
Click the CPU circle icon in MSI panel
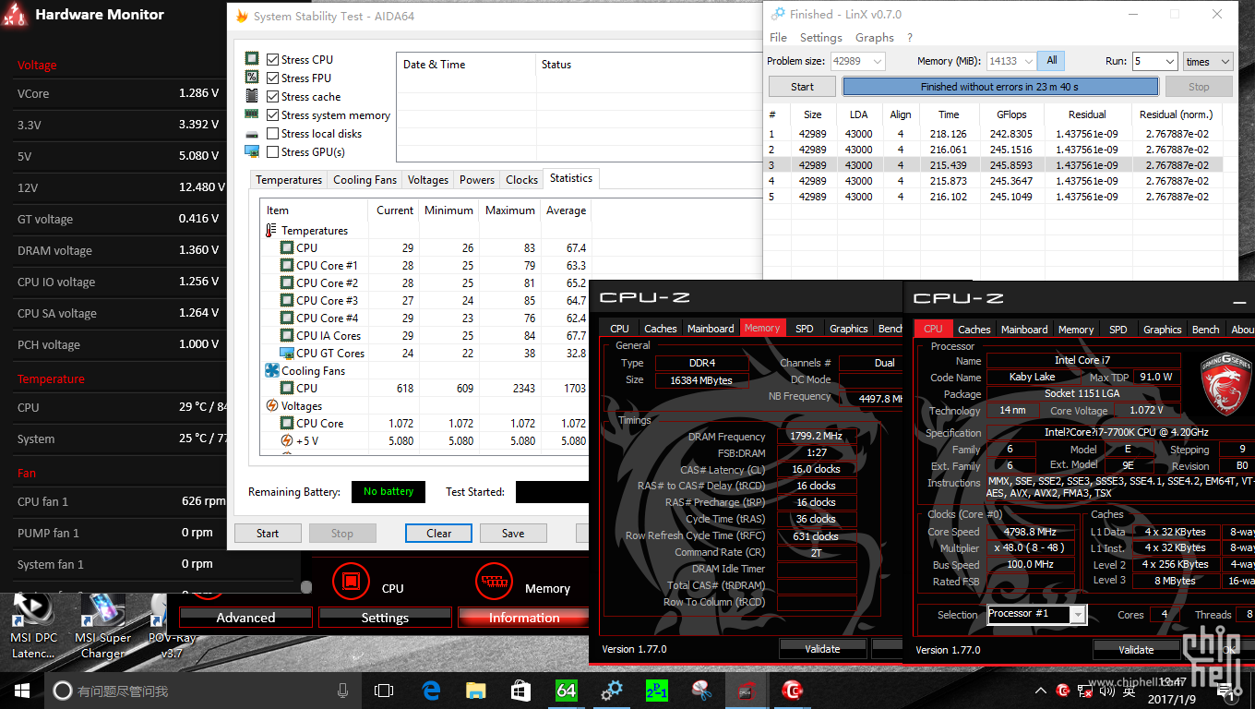(x=350, y=582)
